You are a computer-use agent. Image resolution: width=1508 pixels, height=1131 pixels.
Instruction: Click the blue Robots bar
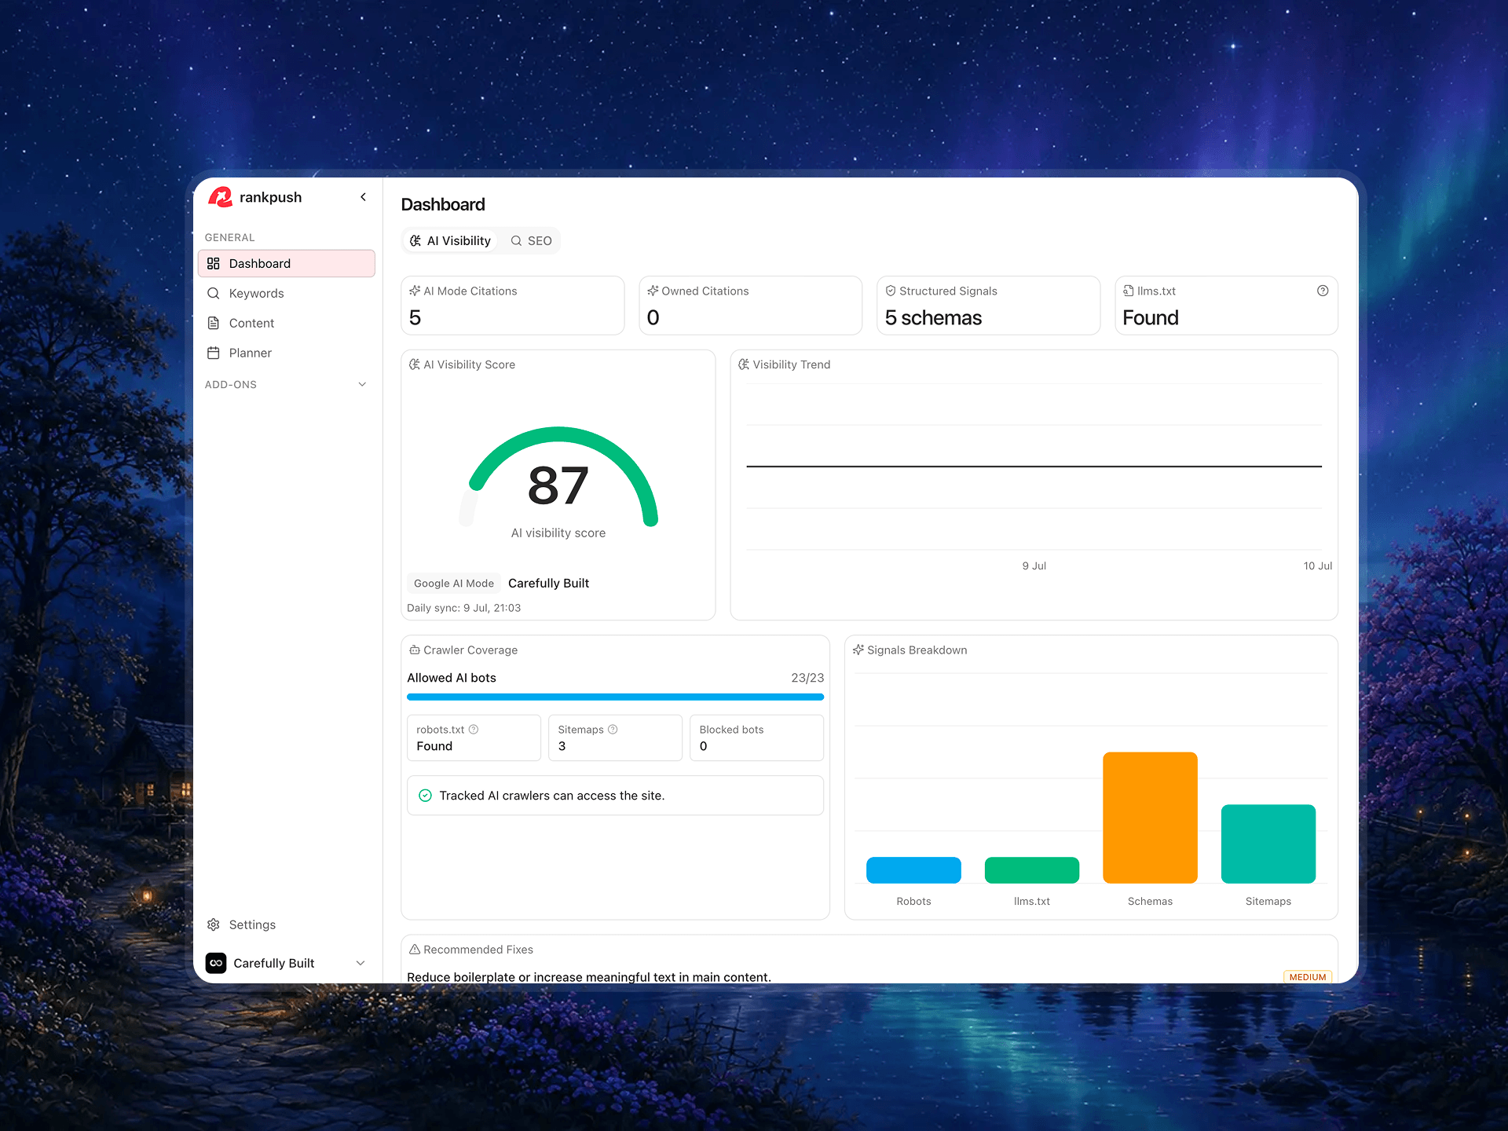click(913, 870)
